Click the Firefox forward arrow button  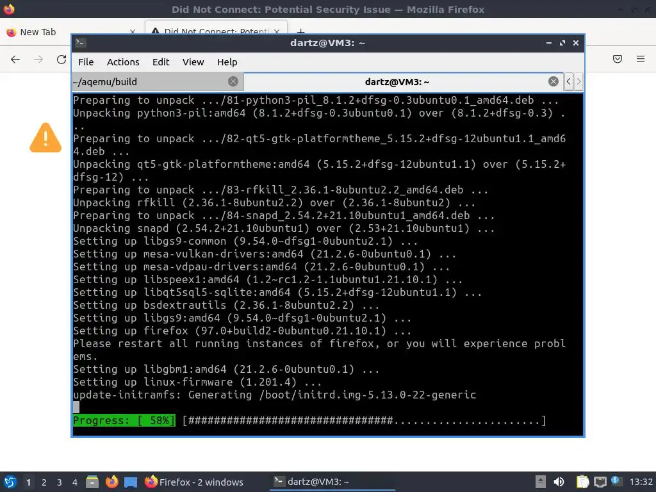tap(38, 60)
